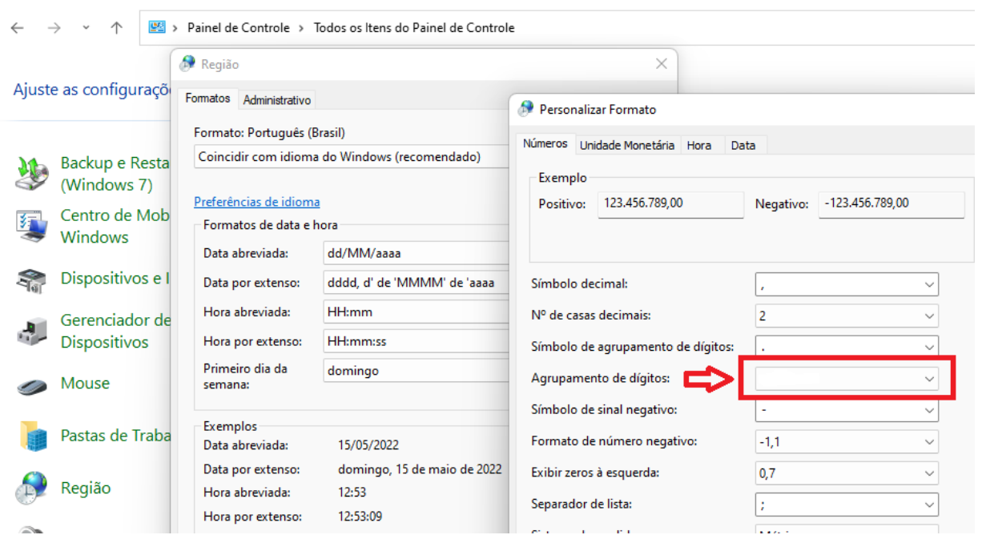Viewport: 986px width, 547px height.
Task: Click Todos os Itens do Painel breadcrumb
Action: (414, 28)
